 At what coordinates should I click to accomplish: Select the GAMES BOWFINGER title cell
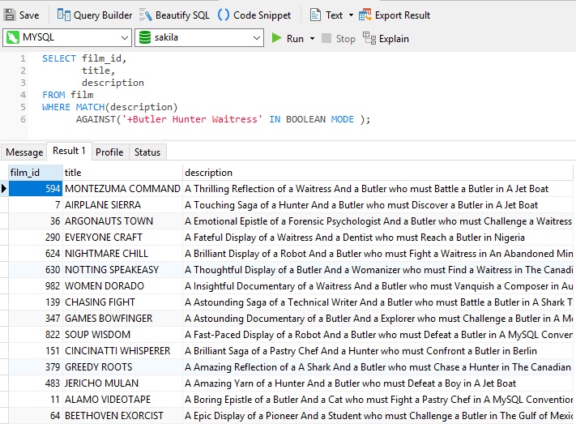click(x=122, y=318)
